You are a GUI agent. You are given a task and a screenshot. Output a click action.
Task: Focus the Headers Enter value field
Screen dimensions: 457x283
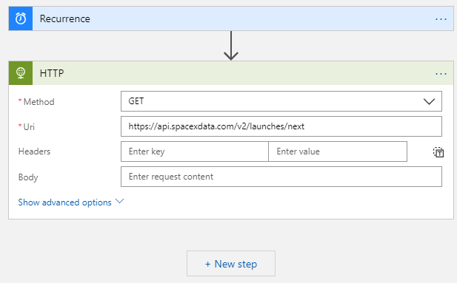click(x=338, y=151)
